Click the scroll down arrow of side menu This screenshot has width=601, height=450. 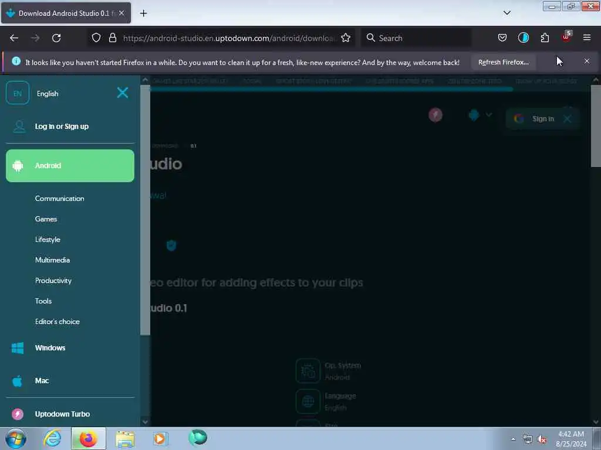(x=145, y=422)
